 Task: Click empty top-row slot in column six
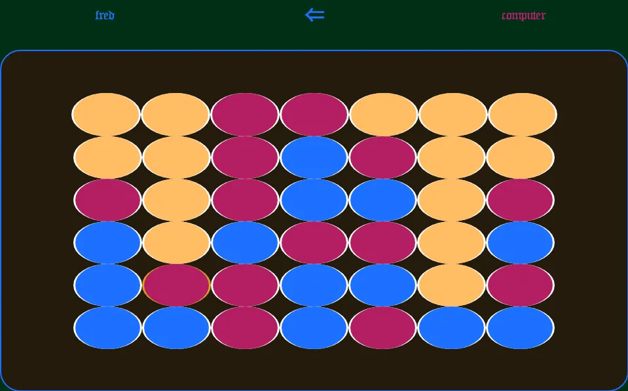click(453, 115)
